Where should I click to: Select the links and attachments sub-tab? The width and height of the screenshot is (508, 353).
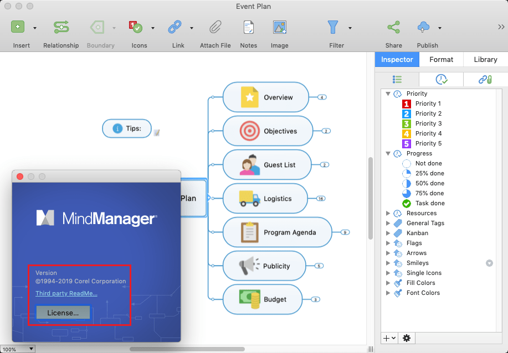[x=485, y=79]
